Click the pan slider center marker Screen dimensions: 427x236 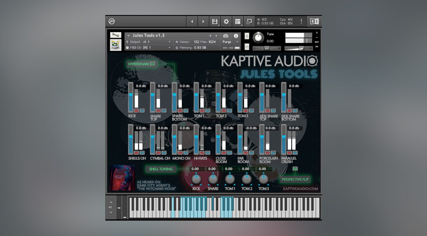click(x=266, y=48)
